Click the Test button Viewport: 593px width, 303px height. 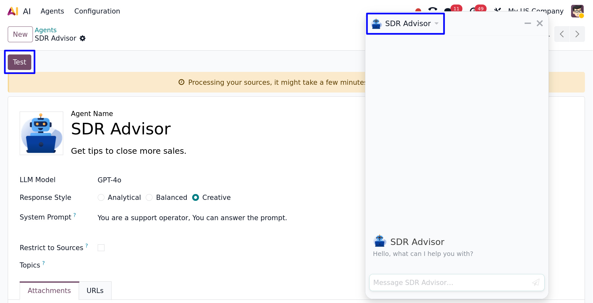point(20,62)
